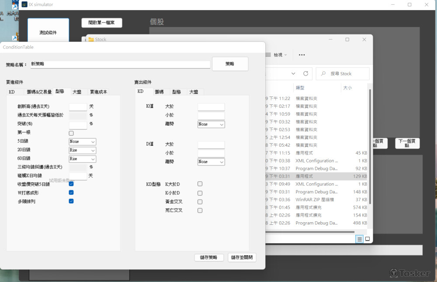Click the Stock folder icon in title bar

[91, 39]
